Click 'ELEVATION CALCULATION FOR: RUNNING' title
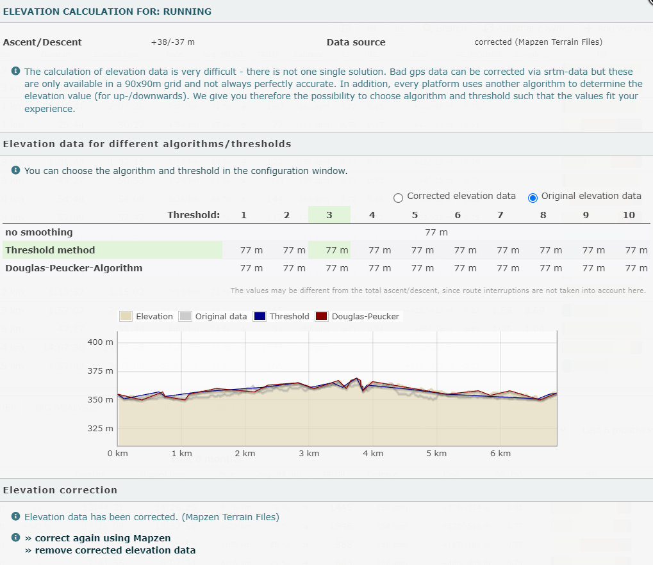The width and height of the screenshot is (653, 565). click(107, 12)
